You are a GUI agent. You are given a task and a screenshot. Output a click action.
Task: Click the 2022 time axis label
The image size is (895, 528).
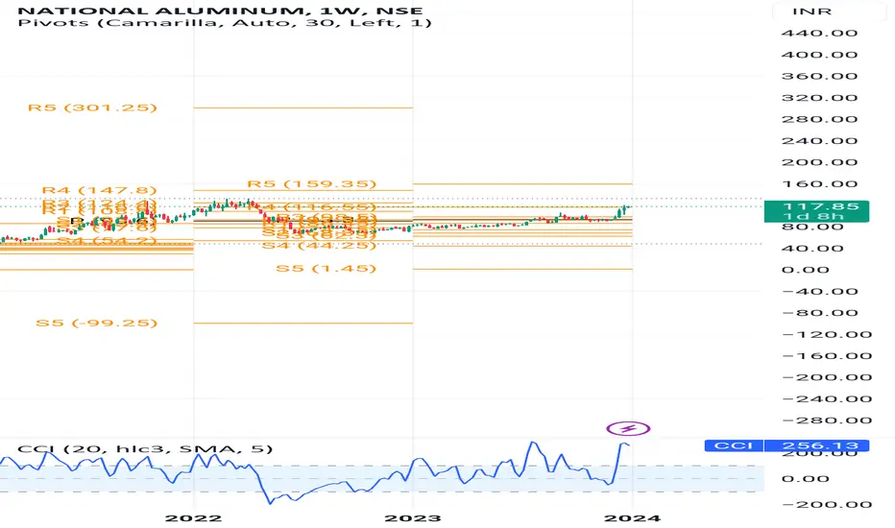pos(193,518)
